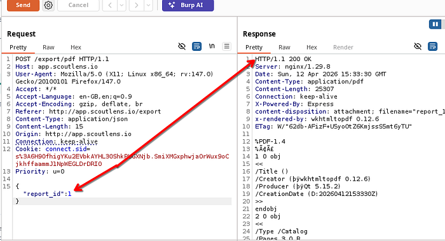Click the /Producer Qt 5.15.2 line
Image resolution: width=445 pixels, height=241 pixels.
pyautogui.click(x=298, y=186)
